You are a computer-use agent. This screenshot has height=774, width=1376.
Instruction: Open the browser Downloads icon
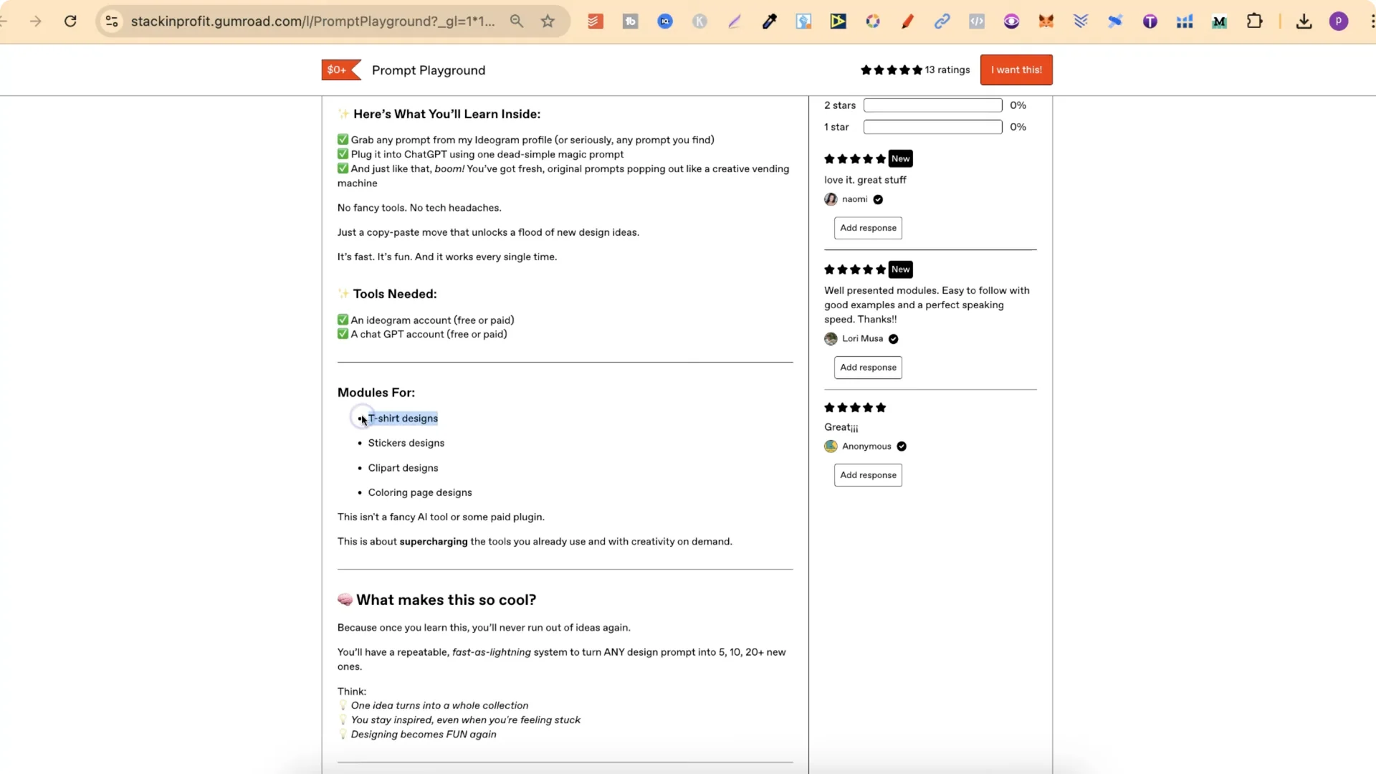coord(1304,21)
